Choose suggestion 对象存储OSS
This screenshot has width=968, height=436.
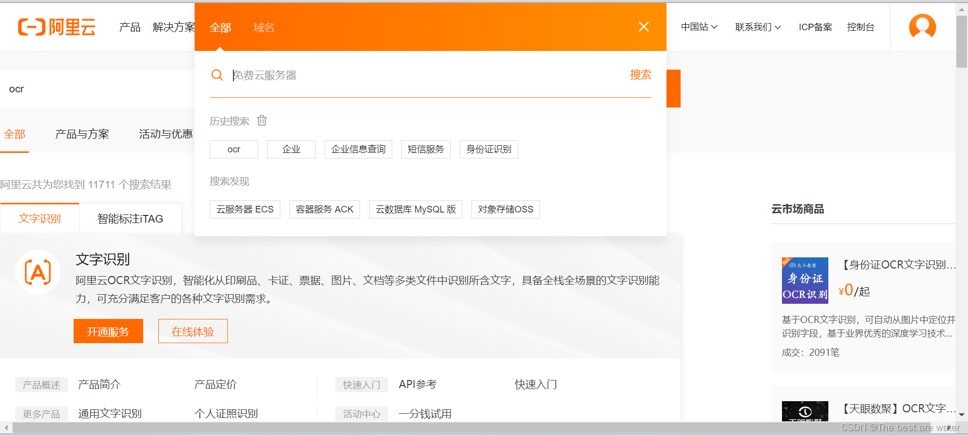[506, 209]
